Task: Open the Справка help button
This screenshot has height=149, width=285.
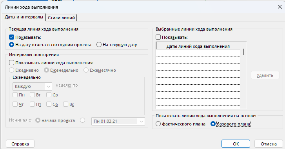Action: [x=20, y=144]
